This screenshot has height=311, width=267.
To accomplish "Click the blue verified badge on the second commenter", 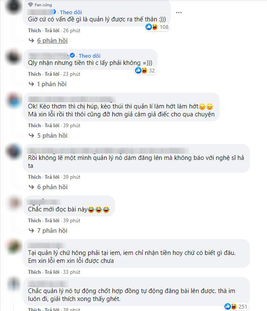I will pyautogui.click(x=72, y=55).
